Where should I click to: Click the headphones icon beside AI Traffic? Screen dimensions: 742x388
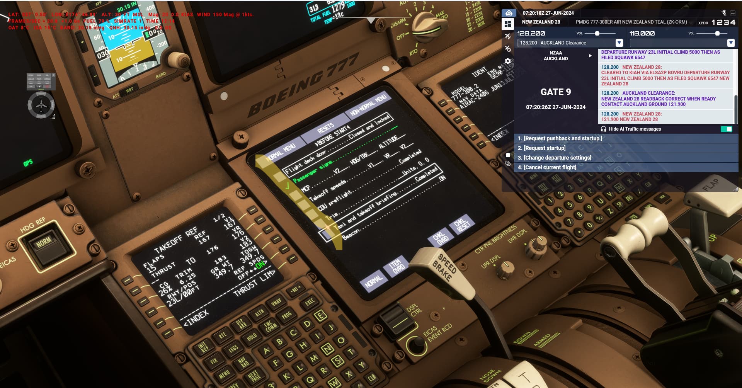(603, 129)
